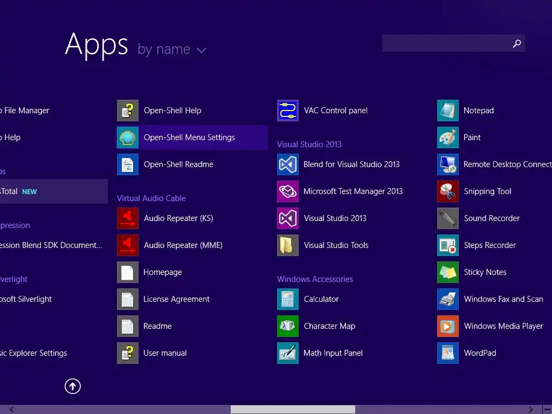The width and height of the screenshot is (552, 414).
Task: Click the zoom-out minus button
Action: point(547,410)
